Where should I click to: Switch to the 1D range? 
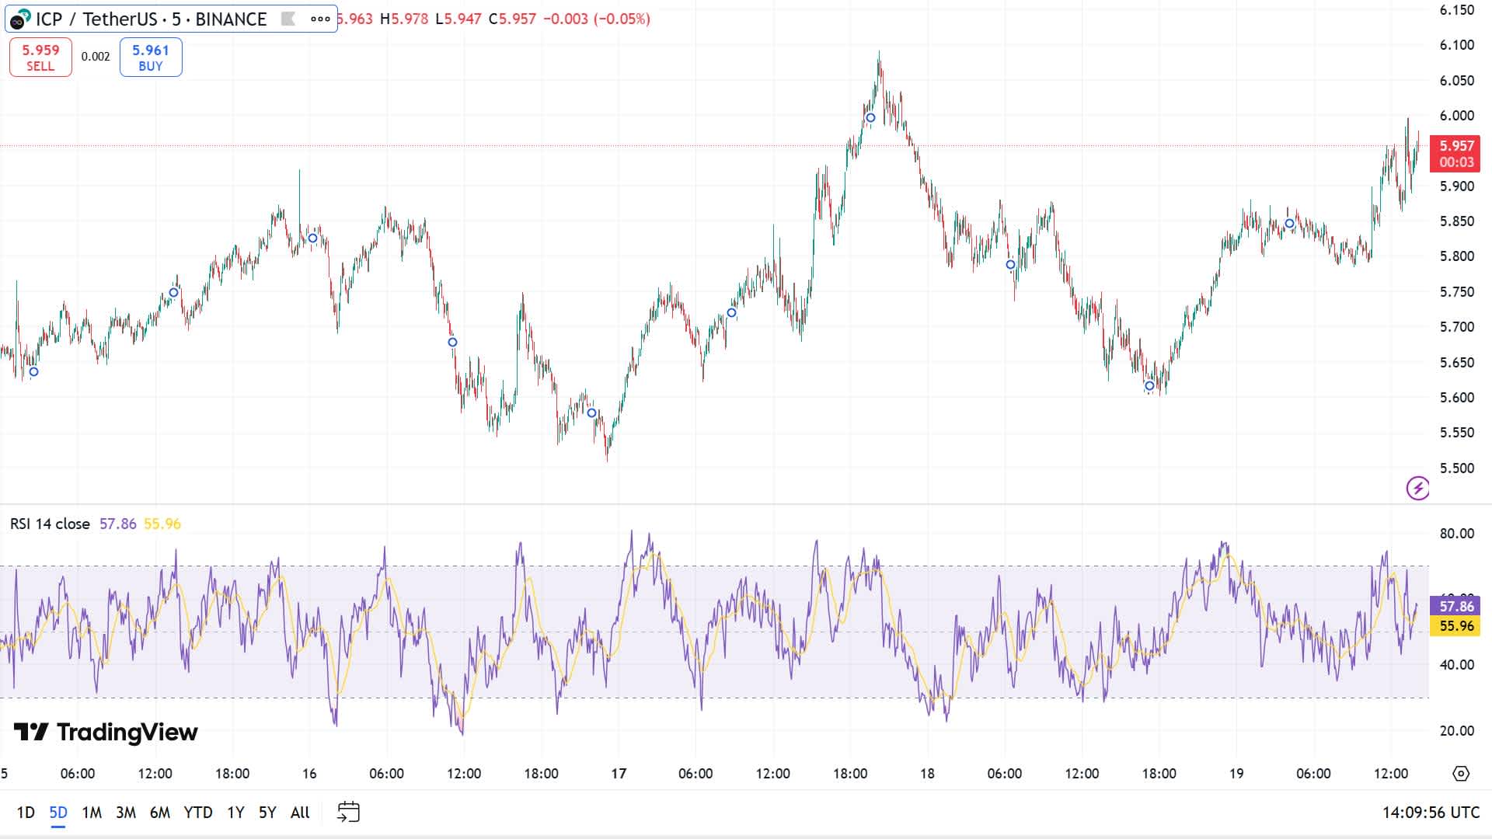coord(26,812)
